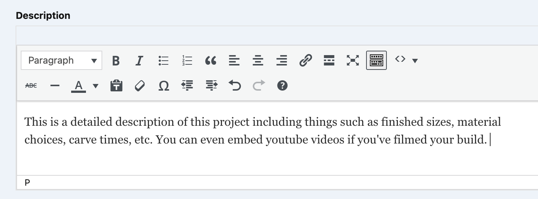Open the Paragraph format dropdown
Viewport: 538px width, 199px height.
pos(62,60)
